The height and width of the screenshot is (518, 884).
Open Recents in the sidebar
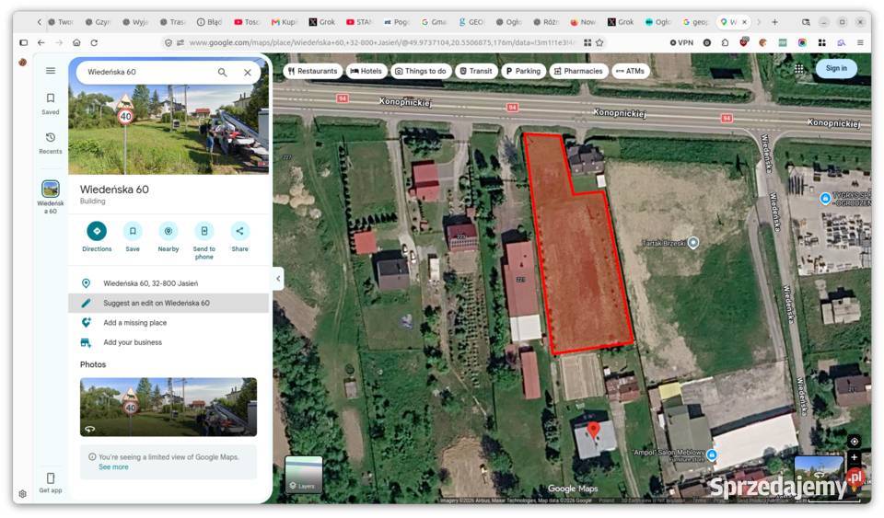pyautogui.click(x=50, y=143)
